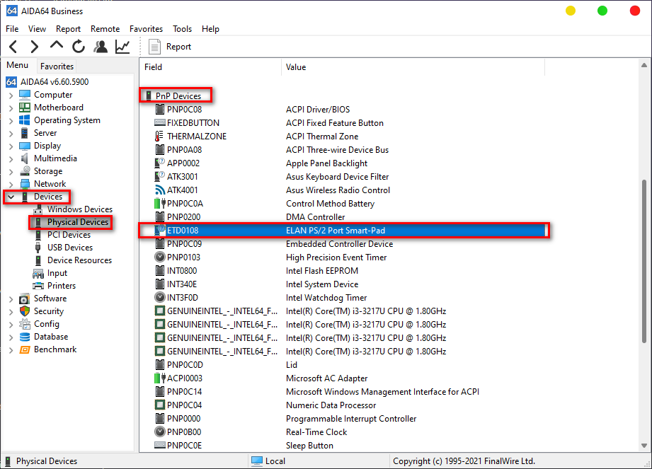Open the user management icon in toolbar
Image resolution: width=652 pixels, height=469 pixels.
(101, 47)
